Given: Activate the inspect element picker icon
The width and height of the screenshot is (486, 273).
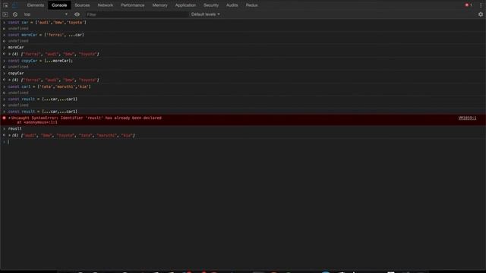Looking at the screenshot, I should tap(5, 5).
